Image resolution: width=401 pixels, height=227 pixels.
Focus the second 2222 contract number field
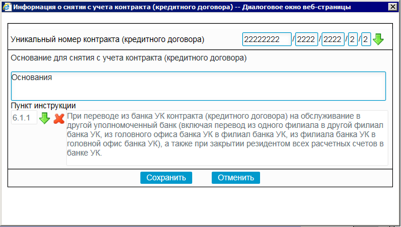[x=333, y=39]
